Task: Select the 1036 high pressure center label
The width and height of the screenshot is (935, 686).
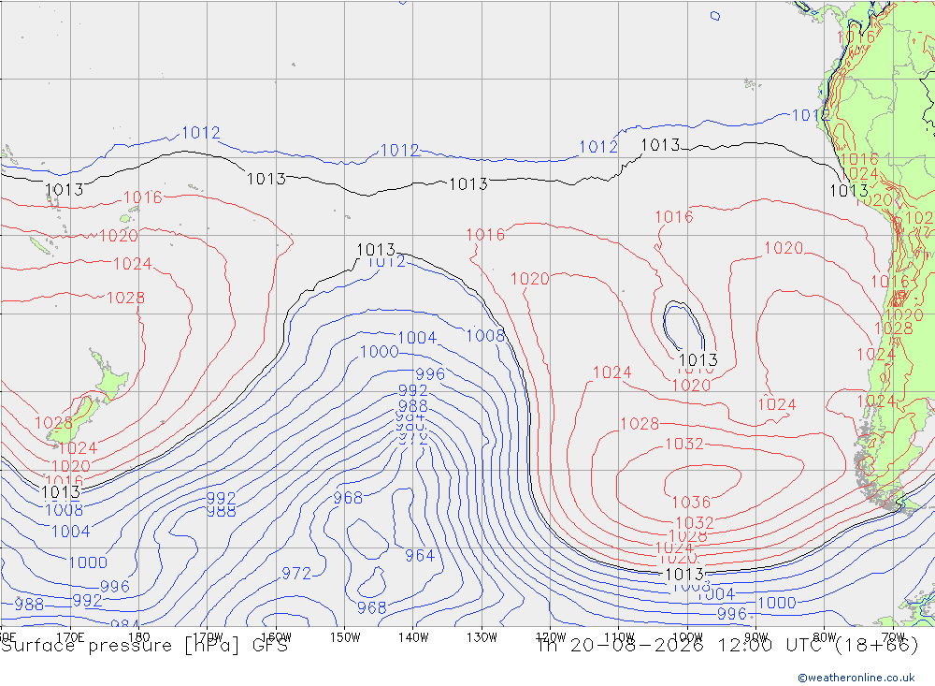Action: tap(691, 503)
